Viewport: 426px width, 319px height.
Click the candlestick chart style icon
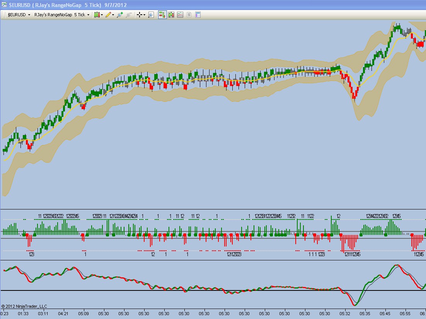point(97,15)
